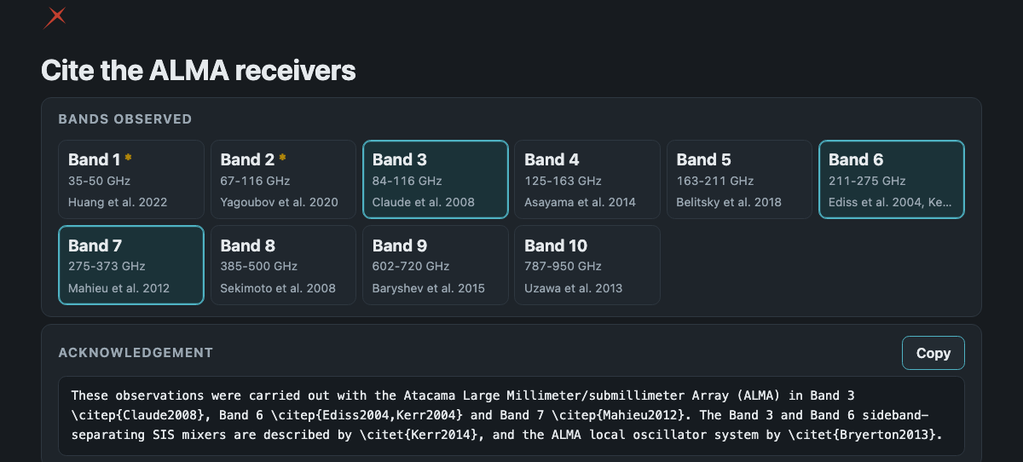Click the '602-720 GHz' frequency text

click(x=411, y=266)
